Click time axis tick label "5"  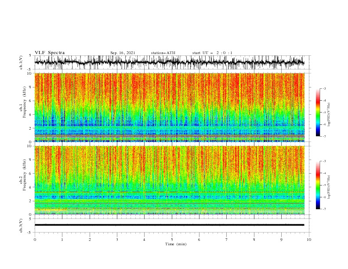[172, 240]
